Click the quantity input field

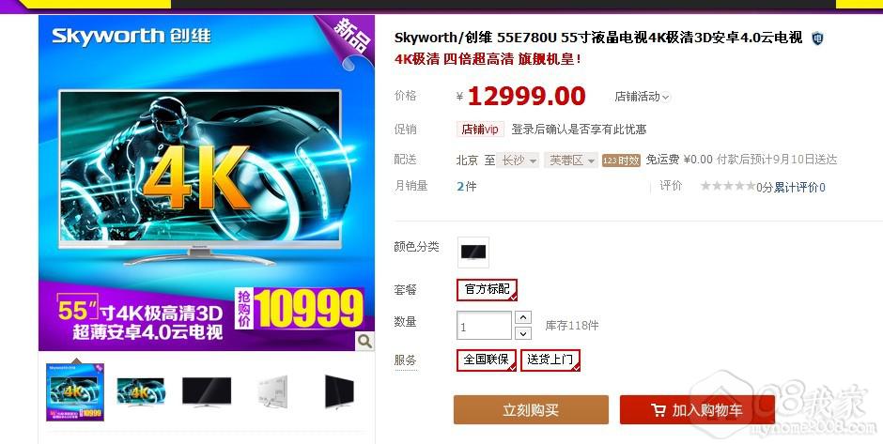(x=484, y=326)
